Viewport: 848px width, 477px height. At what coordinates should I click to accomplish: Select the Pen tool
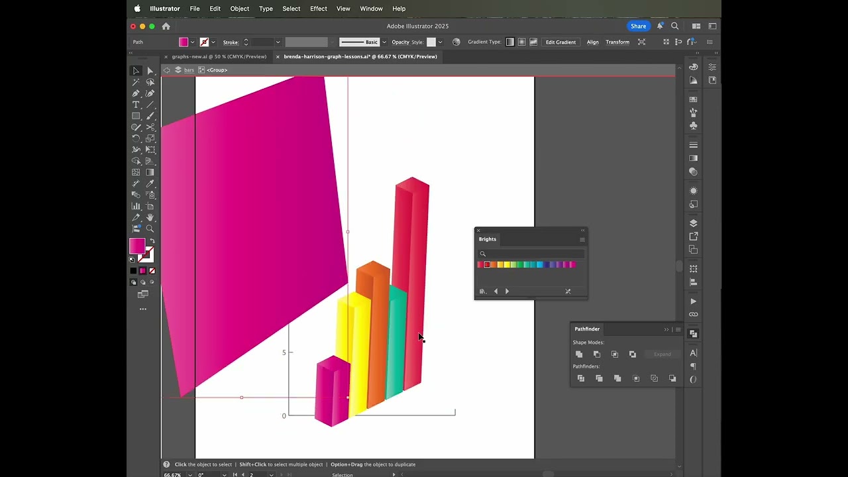(136, 93)
